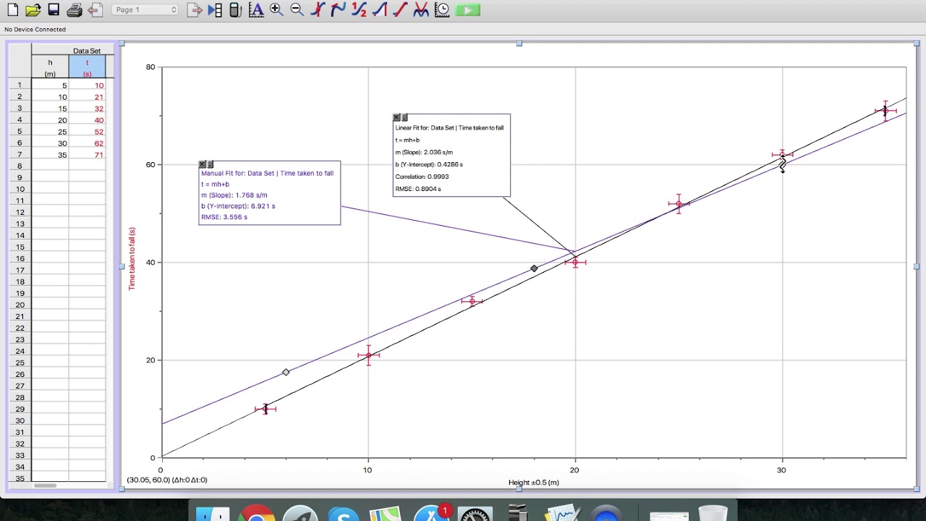Select the h cell containing 15 in row 3
Image resolution: width=926 pixels, height=521 pixels.
tap(50, 109)
